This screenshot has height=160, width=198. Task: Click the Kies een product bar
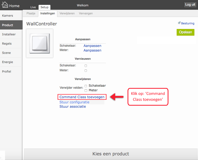click(111, 154)
